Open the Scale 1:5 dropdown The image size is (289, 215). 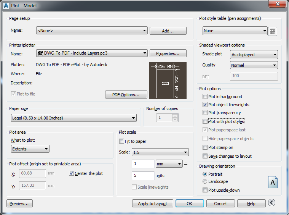(x=160, y=152)
